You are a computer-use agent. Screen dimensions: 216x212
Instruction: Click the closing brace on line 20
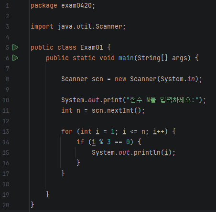pyautogui.click(x=32, y=205)
